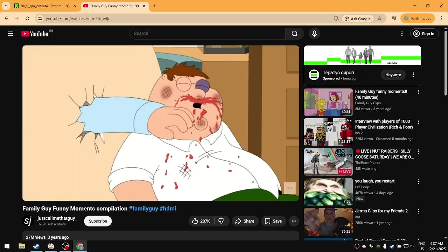Open 1000 Player Civilization interview thumbnail
The image size is (448, 252).
point(328,132)
